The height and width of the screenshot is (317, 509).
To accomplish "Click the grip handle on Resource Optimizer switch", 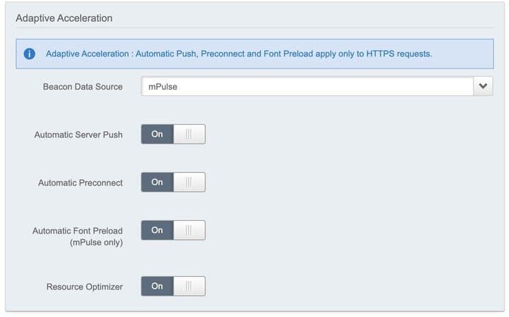I will [189, 286].
